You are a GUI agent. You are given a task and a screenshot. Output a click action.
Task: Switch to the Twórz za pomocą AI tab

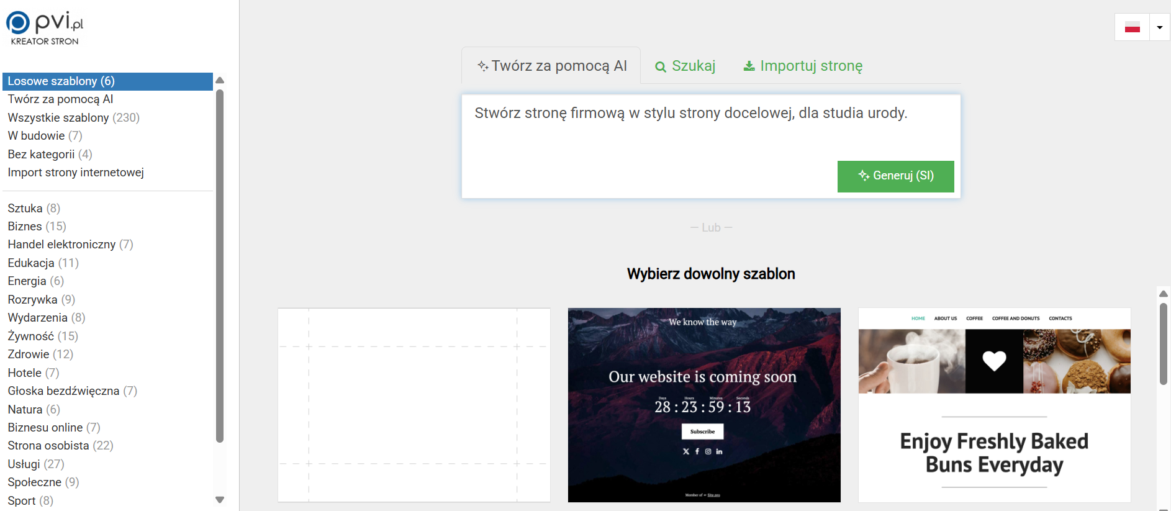coord(551,66)
